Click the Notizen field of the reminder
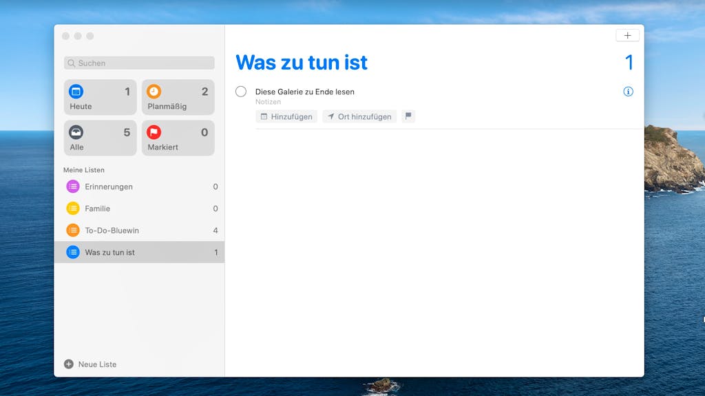705x396 pixels. pyautogui.click(x=268, y=102)
